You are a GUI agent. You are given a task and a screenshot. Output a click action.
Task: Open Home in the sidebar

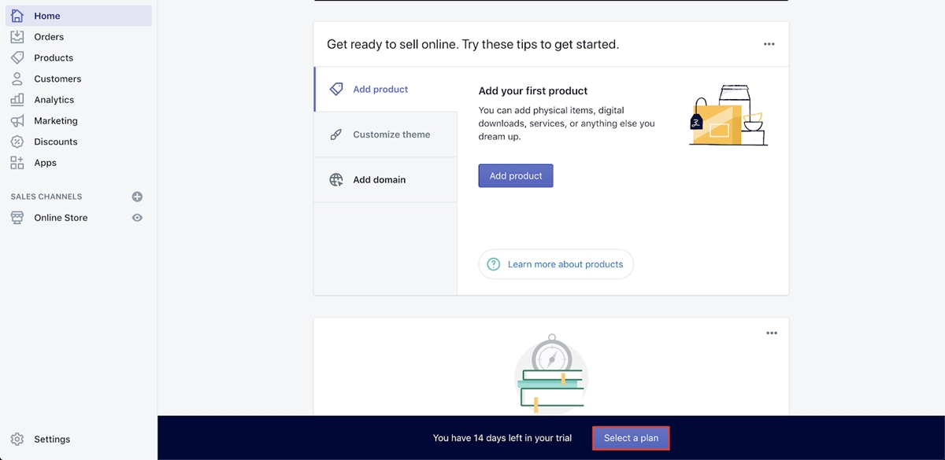click(x=78, y=16)
